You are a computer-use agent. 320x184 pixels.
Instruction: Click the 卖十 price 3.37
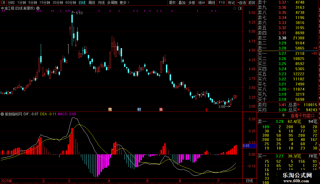[x=282, y=2]
